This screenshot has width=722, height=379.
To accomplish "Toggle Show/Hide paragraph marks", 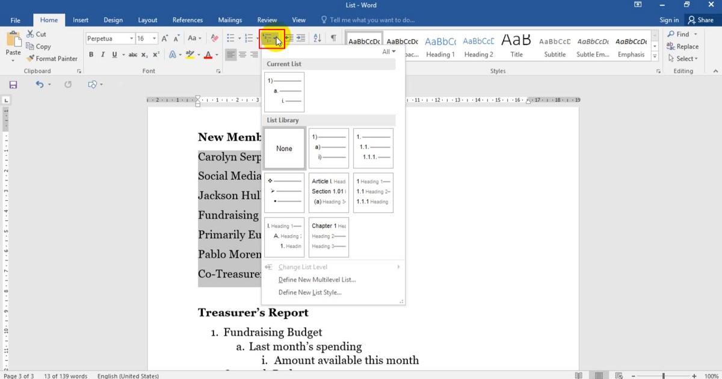I will (x=333, y=38).
